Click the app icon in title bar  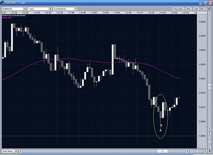point(2,2)
